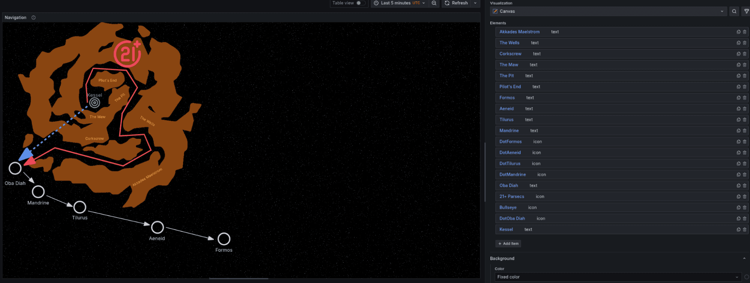Select the Oba Diah circle on canvas
The height and width of the screenshot is (283, 750).
click(15, 168)
